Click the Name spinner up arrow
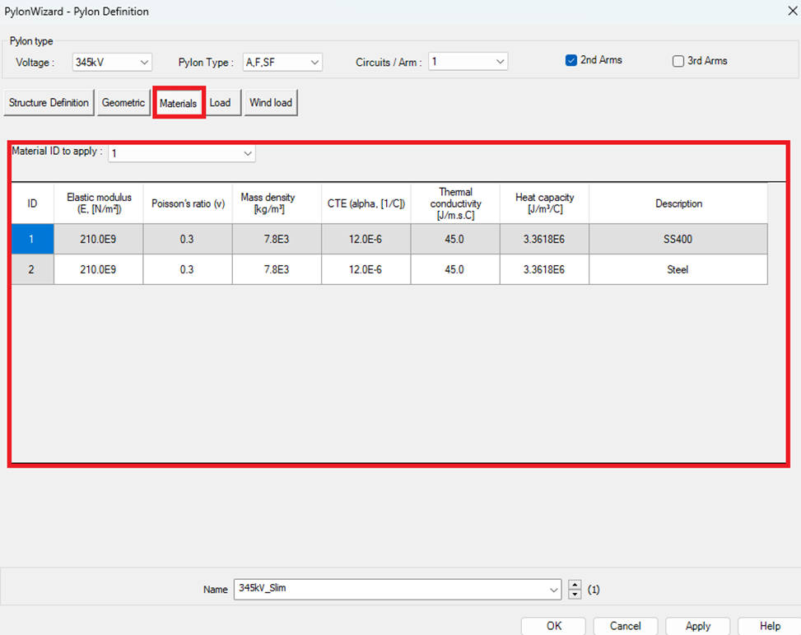 tap(575, 585)
